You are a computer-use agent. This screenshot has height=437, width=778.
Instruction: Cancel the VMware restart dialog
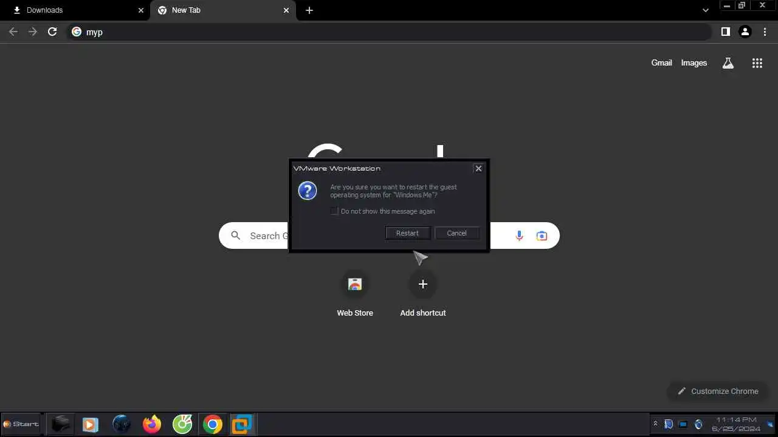[x=456, y=233]
